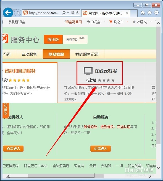The image size is (163, 181).
Task: Expand the 购物车 dropdown arrow
Action: 127,22
